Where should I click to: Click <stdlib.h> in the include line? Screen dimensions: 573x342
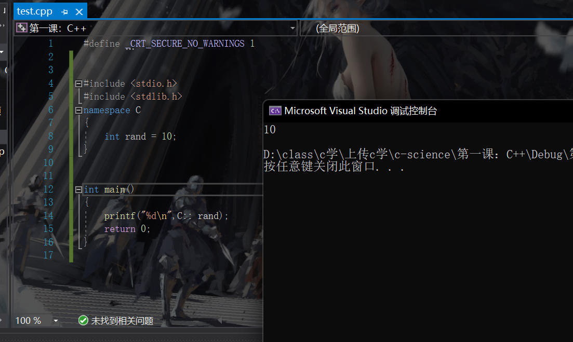click(x=156, y=97)
